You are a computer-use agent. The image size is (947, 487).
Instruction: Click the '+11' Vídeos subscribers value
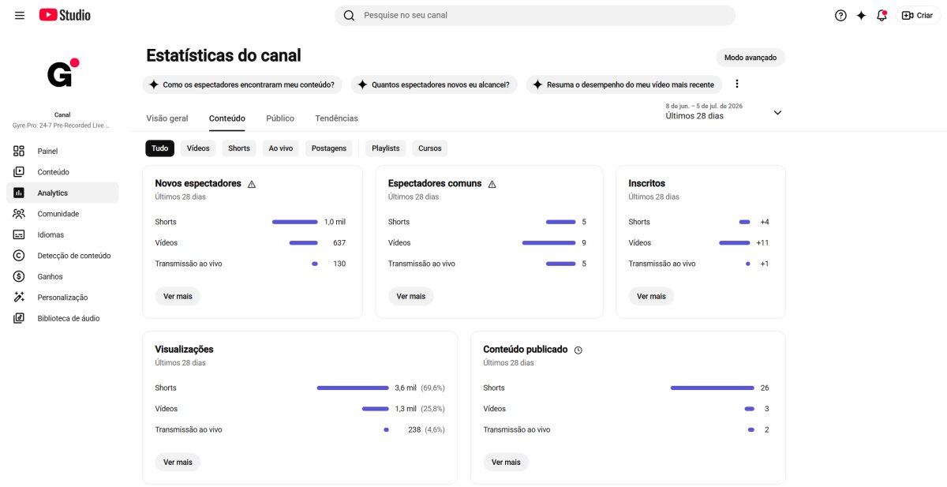762,243
